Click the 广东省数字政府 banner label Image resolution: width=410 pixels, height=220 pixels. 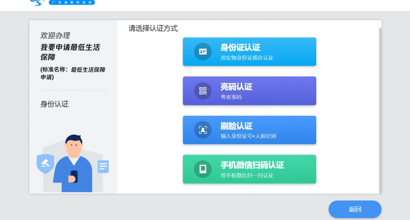tap(72, 2)
